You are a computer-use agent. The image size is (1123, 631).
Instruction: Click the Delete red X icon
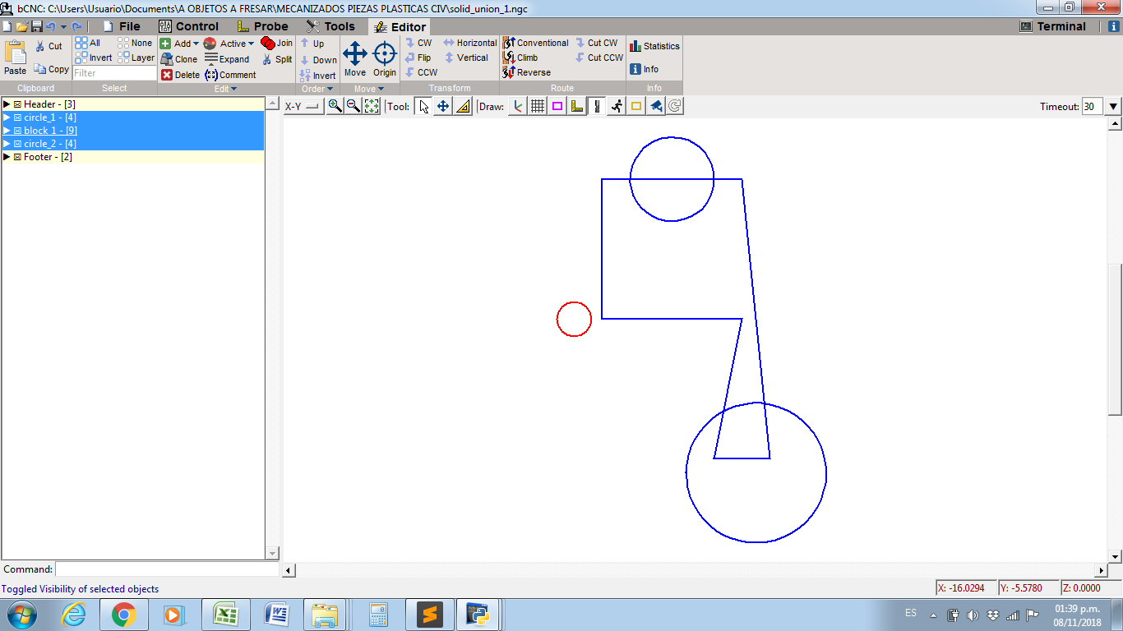(167, 75)
